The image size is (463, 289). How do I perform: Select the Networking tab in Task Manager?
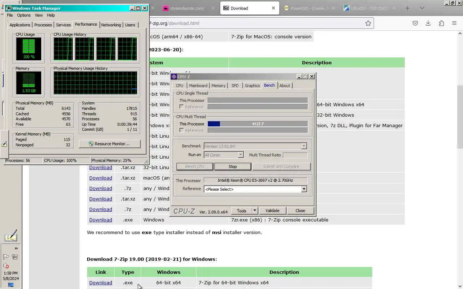pos(111,25)
